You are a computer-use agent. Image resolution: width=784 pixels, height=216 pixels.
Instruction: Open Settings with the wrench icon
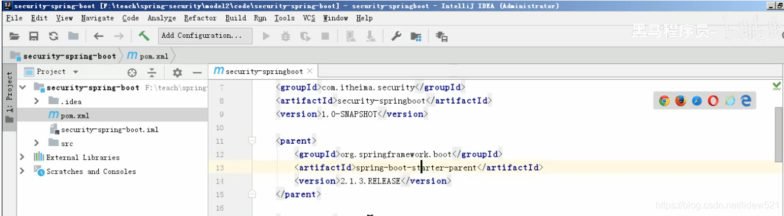(396, 36)
